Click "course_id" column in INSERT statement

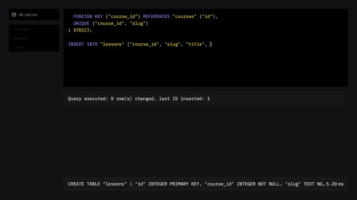pos(144,44)
